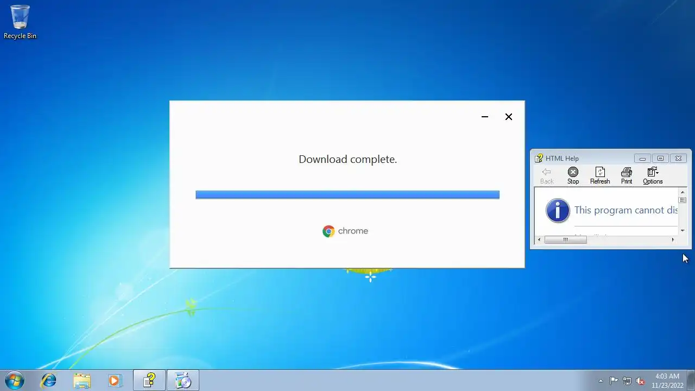Screen dimensions: 695x391
Task: Click the HTML Help title bar icon
Action: pos(539,159)
